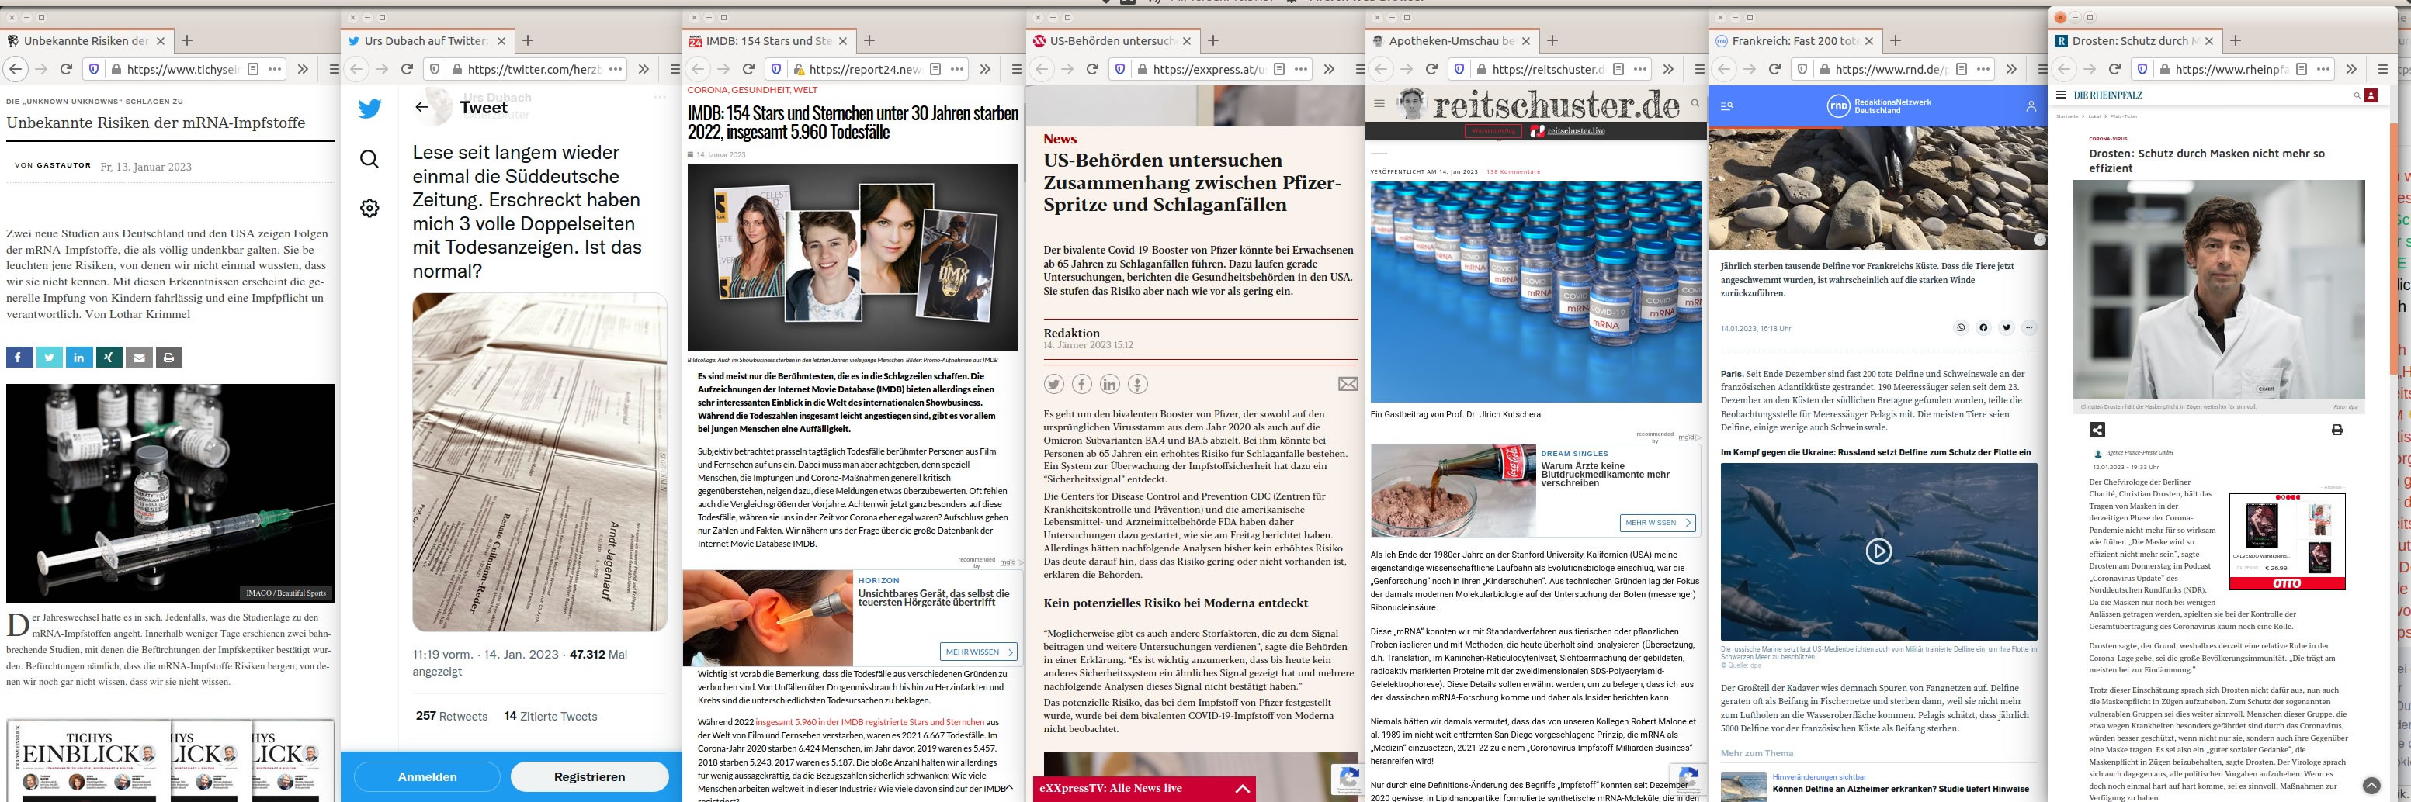
Task: Share Tichys article on Facebook
Action: coord(19,357)
